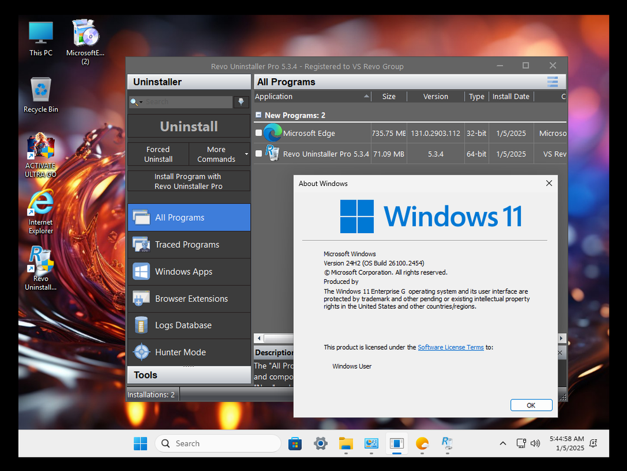This screenshot has width=627, height=471.
Task: Click the Forced Uninstall button
Action: [158, 154]
